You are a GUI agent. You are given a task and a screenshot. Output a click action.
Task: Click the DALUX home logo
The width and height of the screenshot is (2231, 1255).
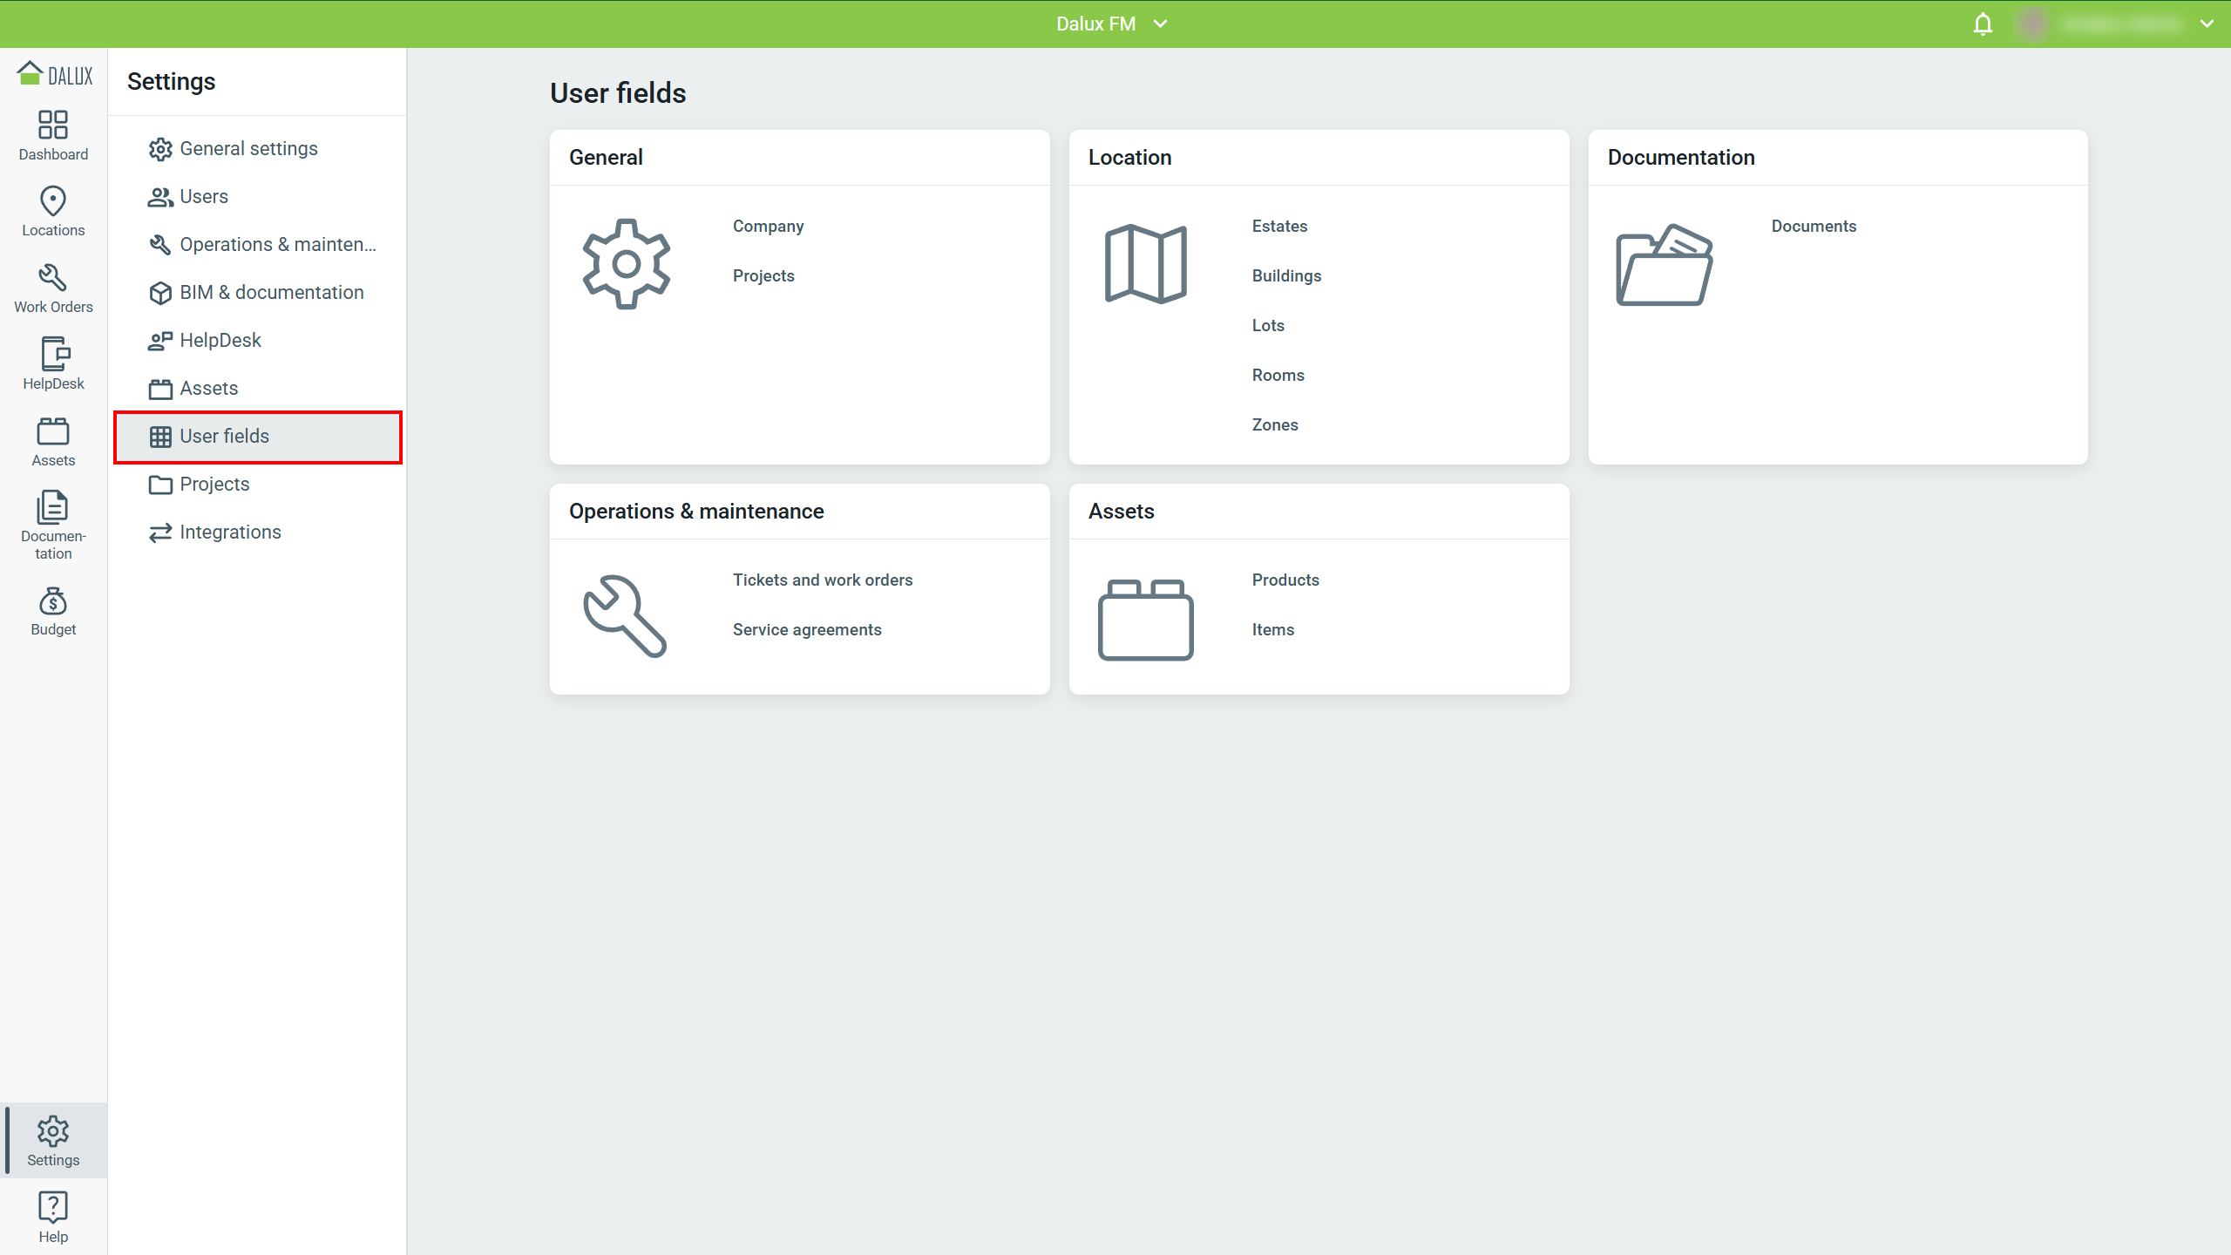click(x=54, y=75)
